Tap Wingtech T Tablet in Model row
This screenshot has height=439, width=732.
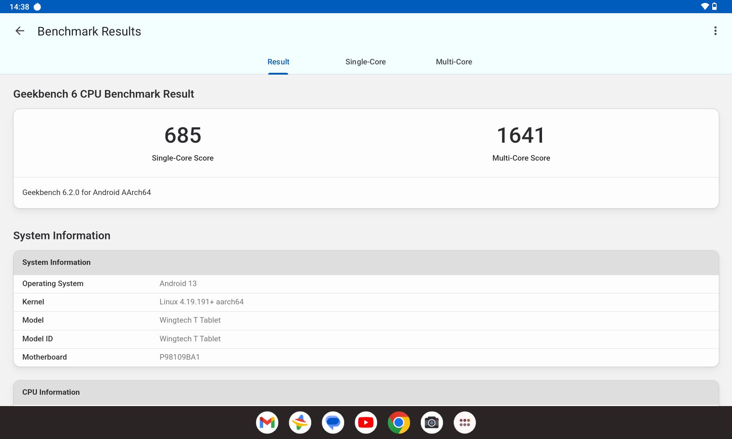point(190,320)
